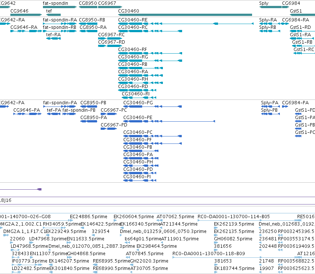Select protein label CG8950-PB

[93, 103]
